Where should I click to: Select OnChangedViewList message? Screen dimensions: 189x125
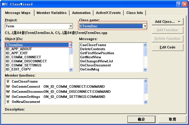point(111,61)
